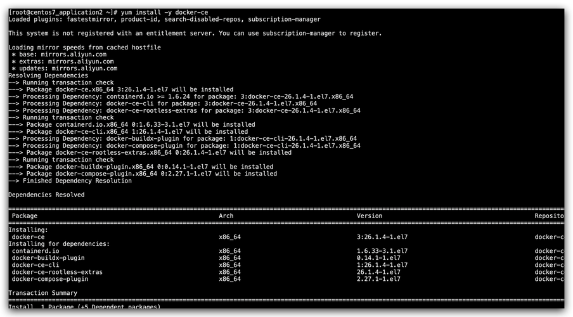
Task: Click the 'Installing for dependencies:' table label
Action: [x=59, y=243]
